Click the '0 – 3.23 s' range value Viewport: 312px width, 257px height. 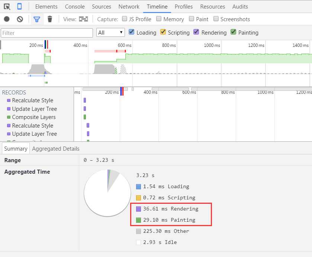[x=99, y=160]
